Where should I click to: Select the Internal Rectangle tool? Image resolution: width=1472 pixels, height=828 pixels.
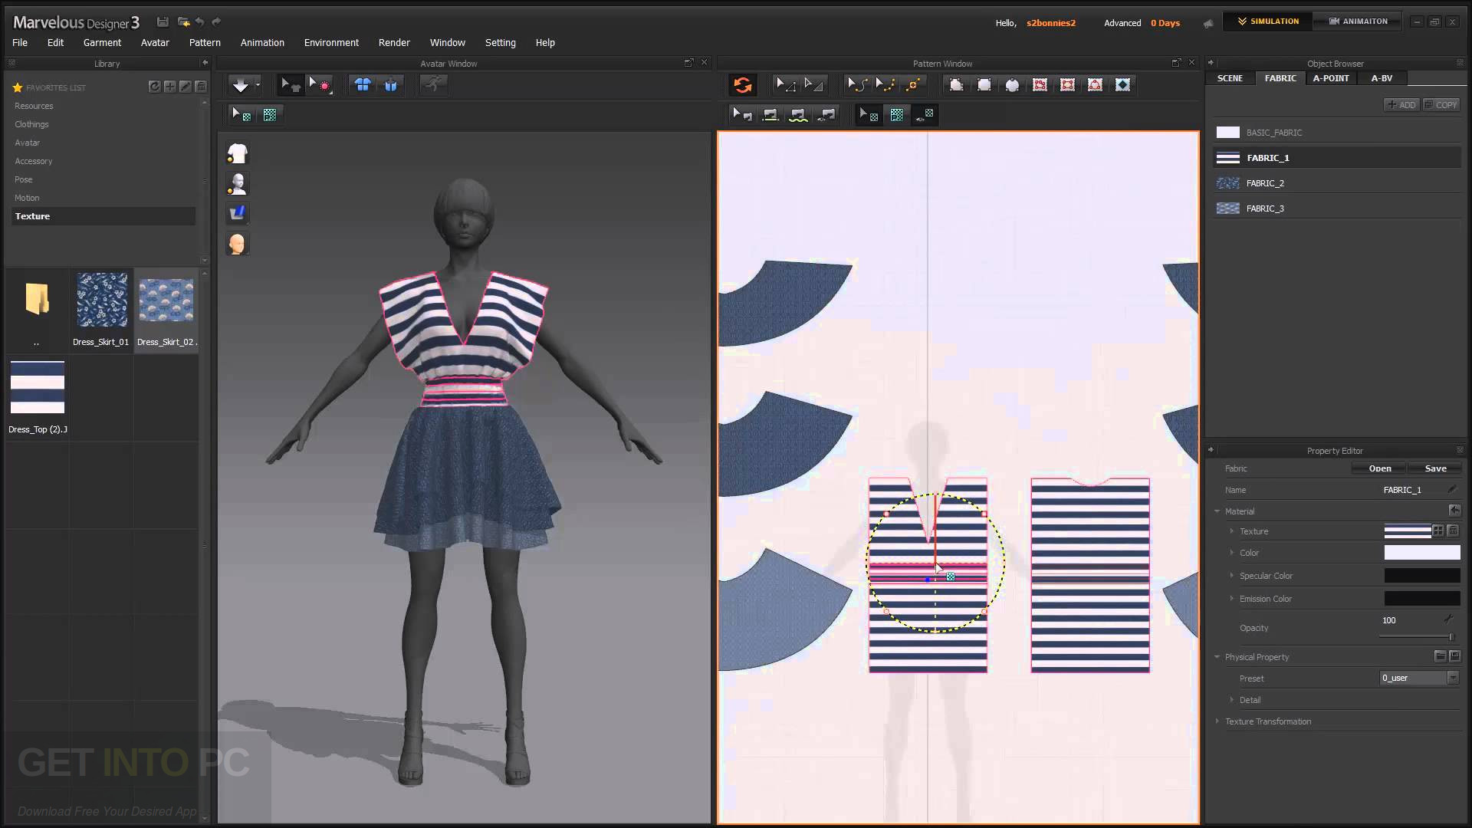[1067, 85]
